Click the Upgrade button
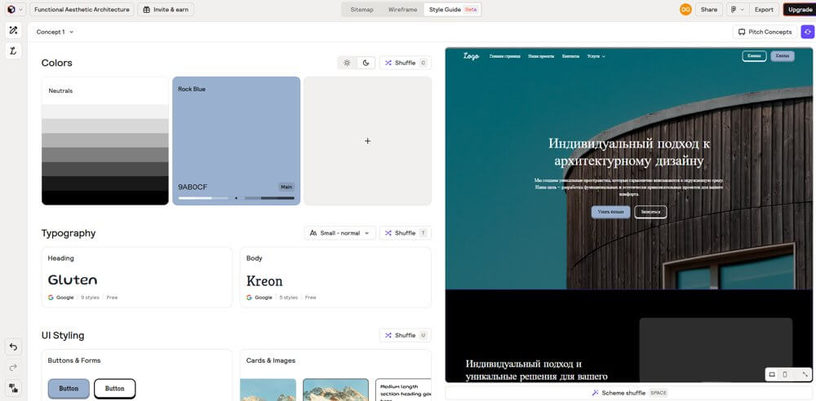Viewport: 816px width, 401px height. [800, 9]
